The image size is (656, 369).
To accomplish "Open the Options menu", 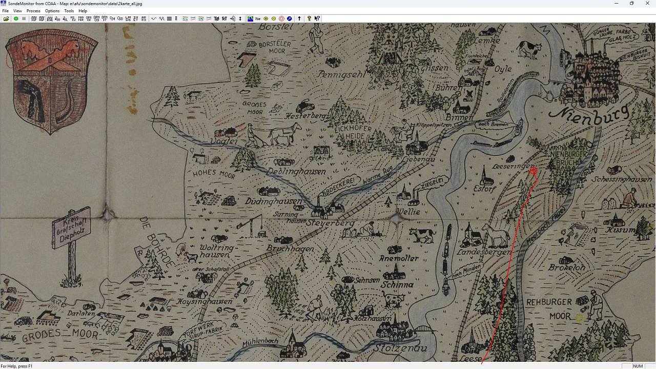I will coord(52,11).
